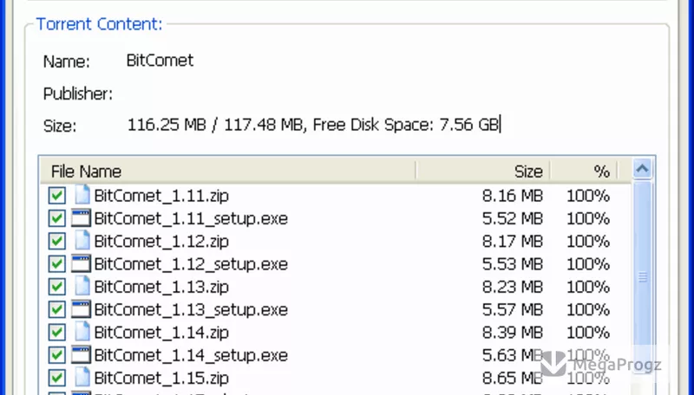Image resolution: width=694 pixels, height=395 pixels.
Task: Sort the list by File Name header
Action: 228,171
